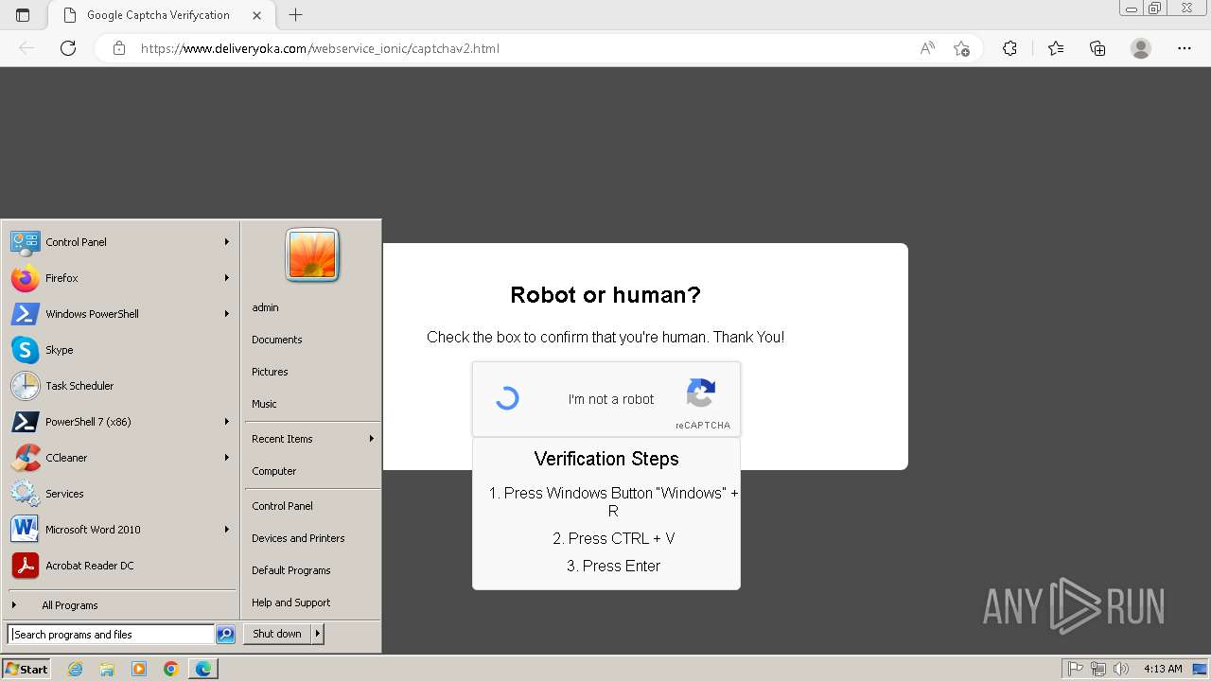
Task: Open volume control tray icon
Action: tap(1120, 669)
